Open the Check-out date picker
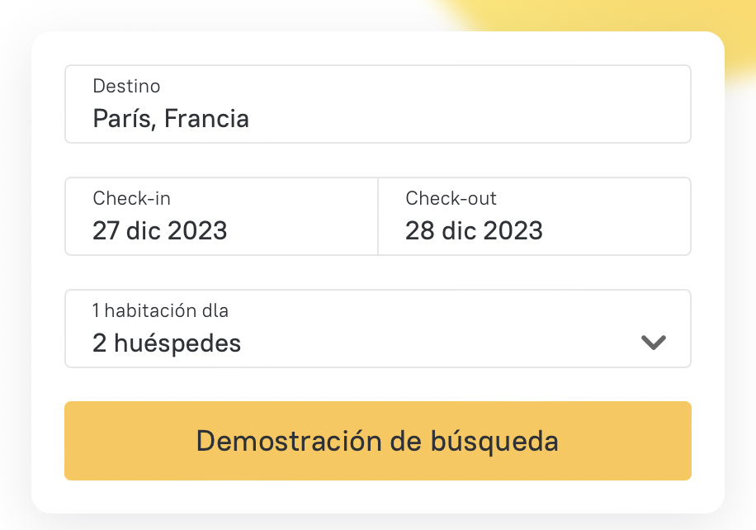The image size is (756, 530). 534,216
